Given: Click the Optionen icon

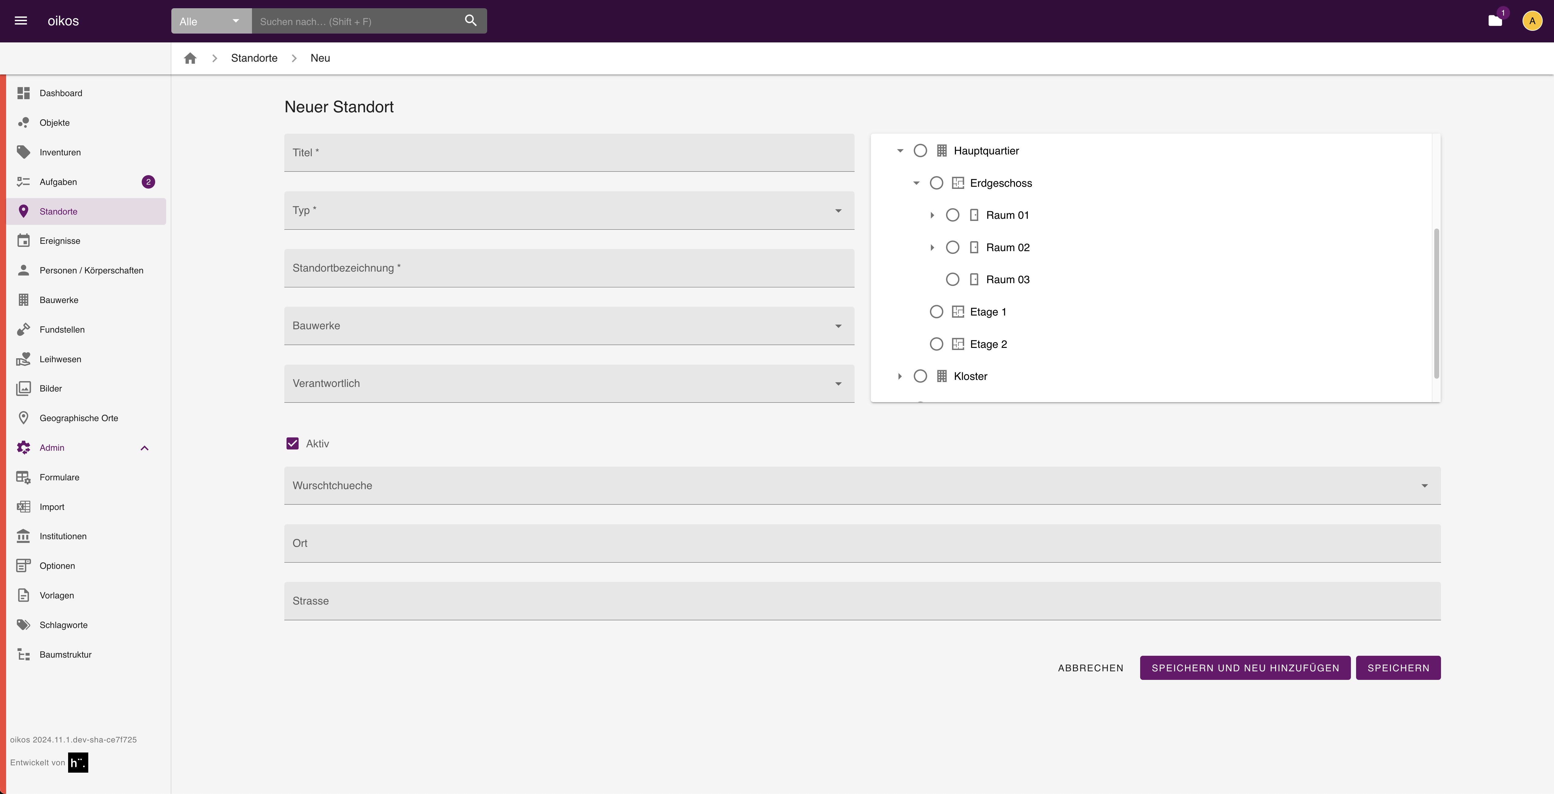Looking at the screenshot, I should (24, 565).
